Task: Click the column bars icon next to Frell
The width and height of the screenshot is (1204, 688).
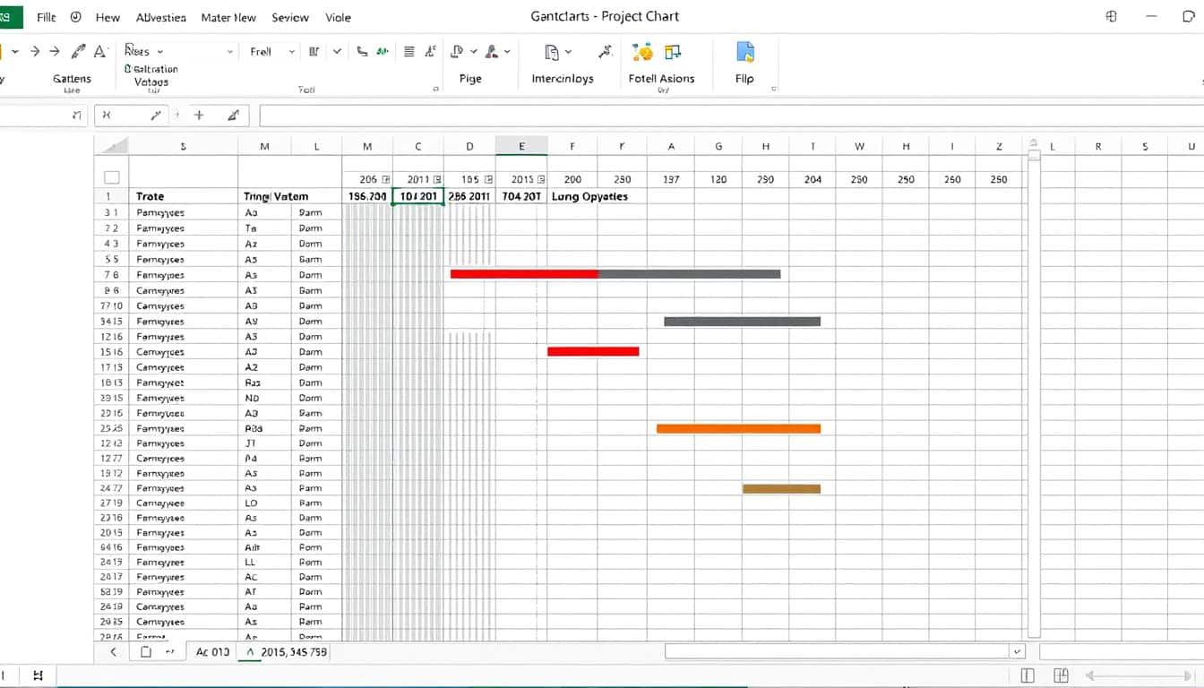Action: click(314, 52)
